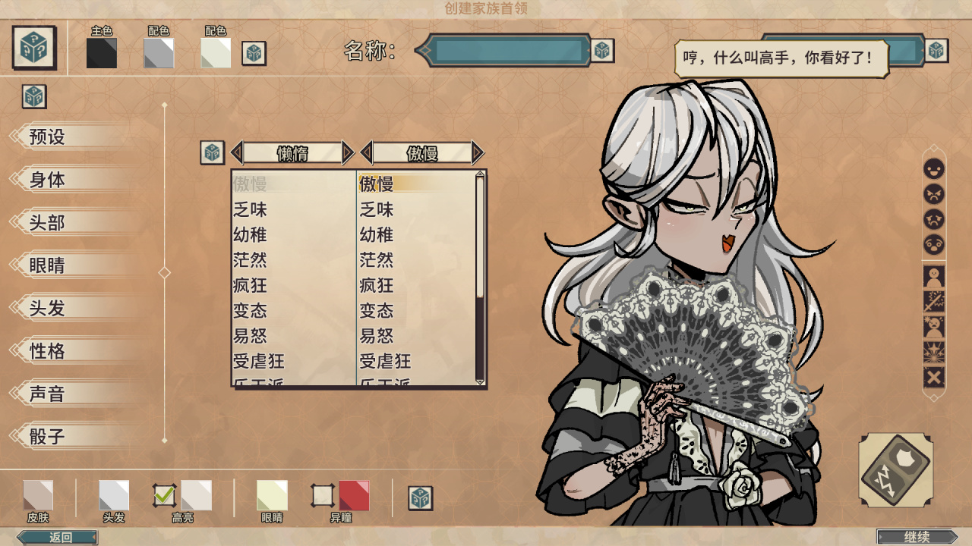972x546 pixels.
Task: Click the large randomize-all dice icon at top left
Action: tap(35, 48)
